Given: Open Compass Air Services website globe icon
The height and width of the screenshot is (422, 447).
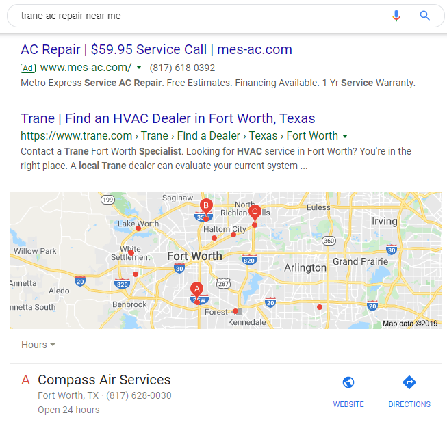Looking at the screenshot, I should [348, 382].
